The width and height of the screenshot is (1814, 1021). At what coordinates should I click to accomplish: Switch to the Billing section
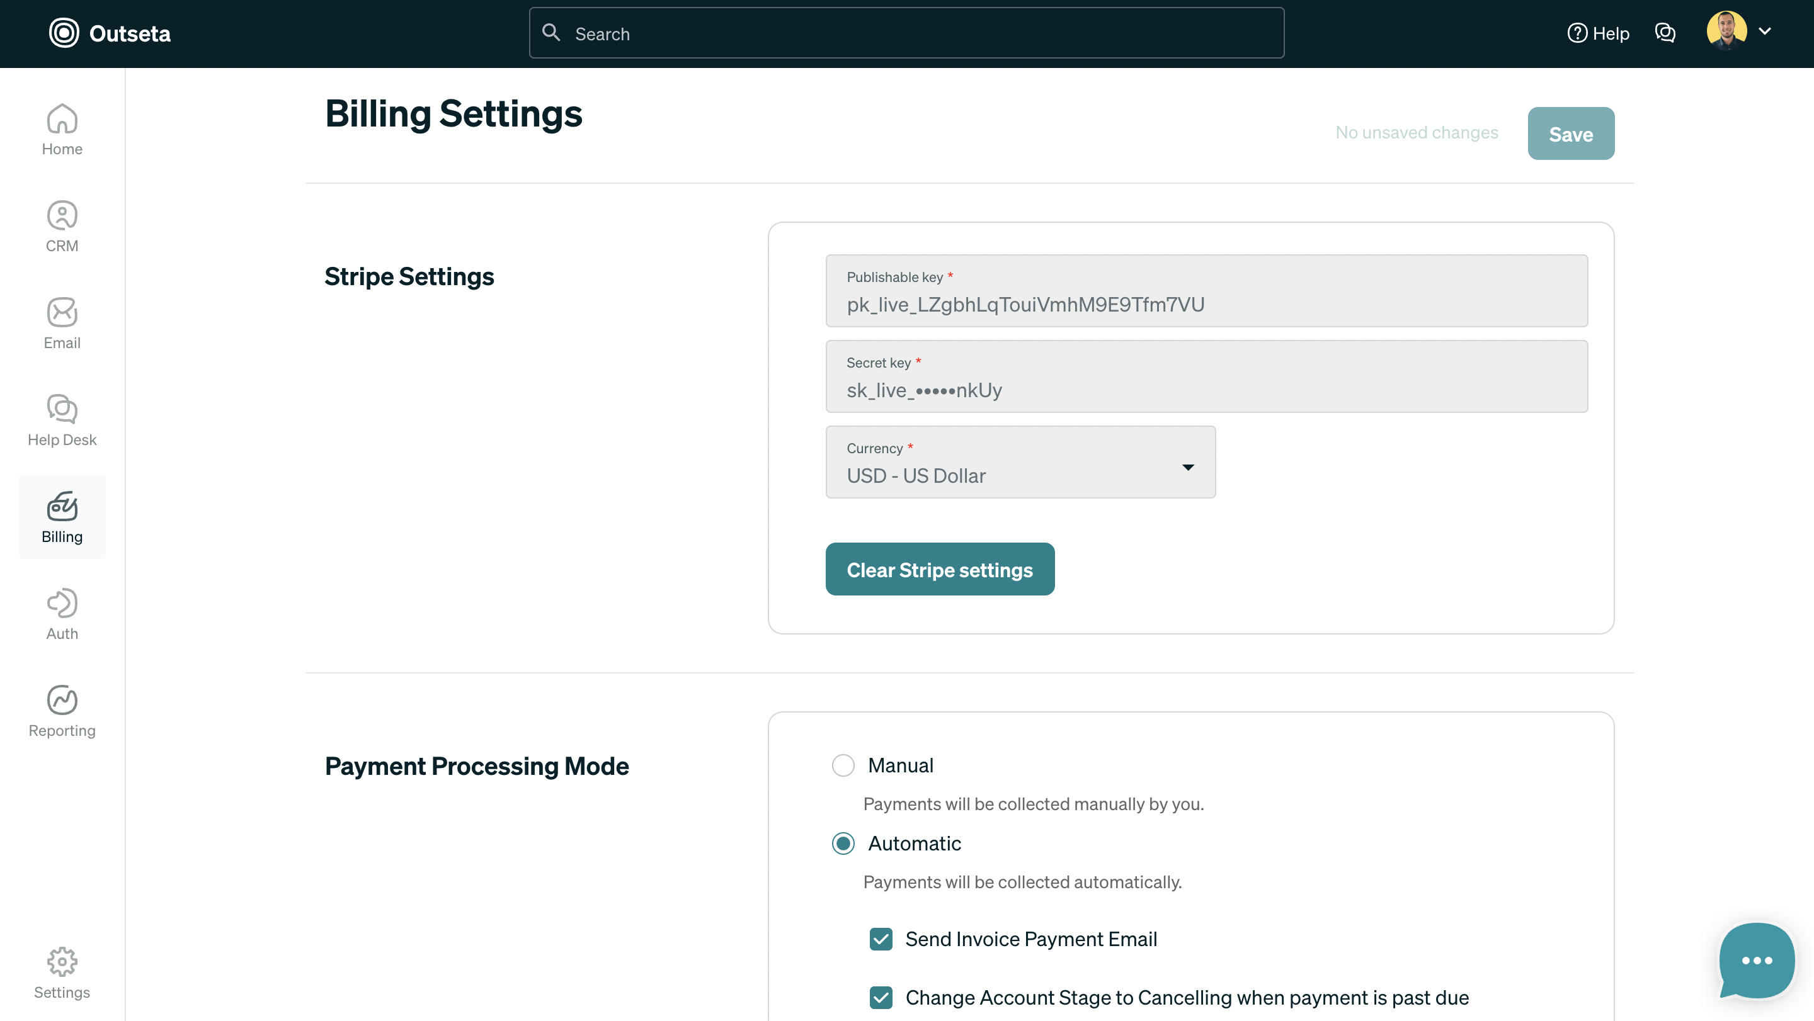(x=62, y=517)
